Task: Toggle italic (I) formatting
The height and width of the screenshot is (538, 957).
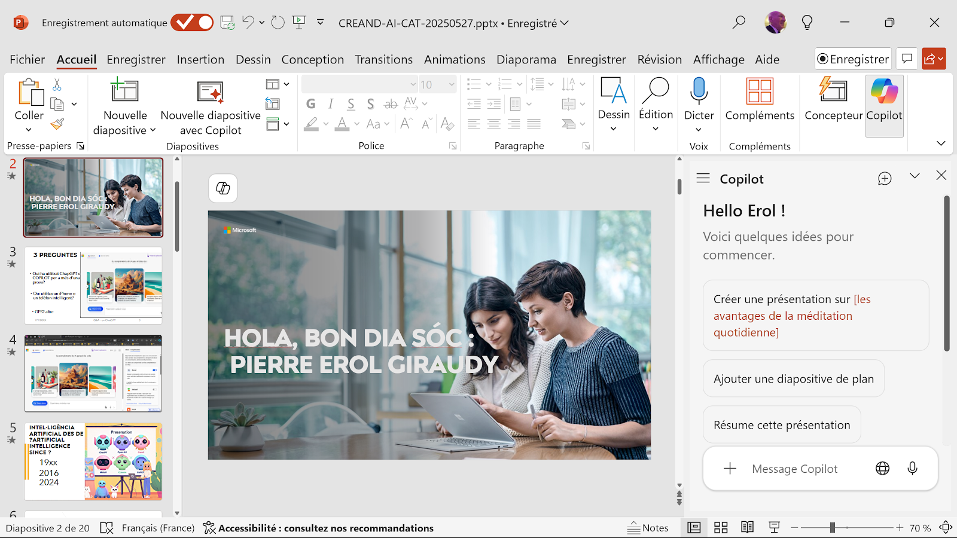Action: [331, 104]
